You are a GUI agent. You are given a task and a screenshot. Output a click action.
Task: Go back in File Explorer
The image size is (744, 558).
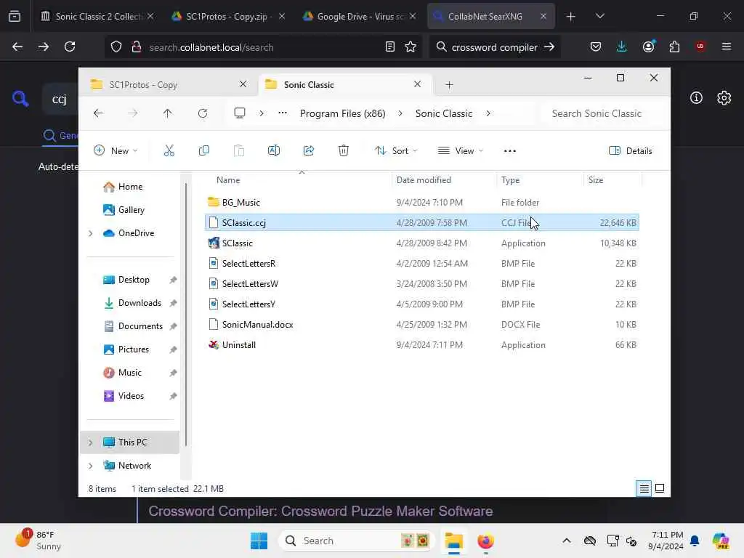[98, 113]
